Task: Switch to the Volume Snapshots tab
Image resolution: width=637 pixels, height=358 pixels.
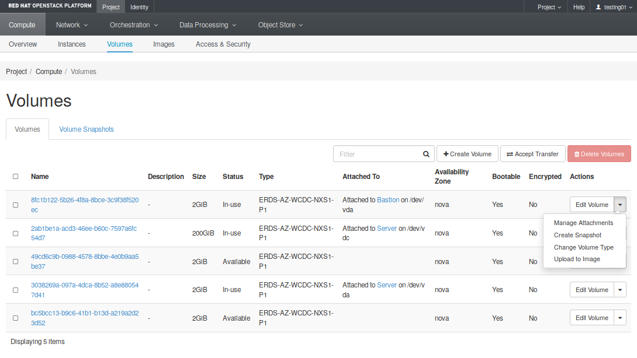Action: pyautogui.click(x=86, y=129)
